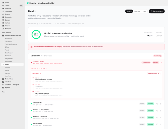
Task: Open the Orders sidebar item
Action: [7, 6]
